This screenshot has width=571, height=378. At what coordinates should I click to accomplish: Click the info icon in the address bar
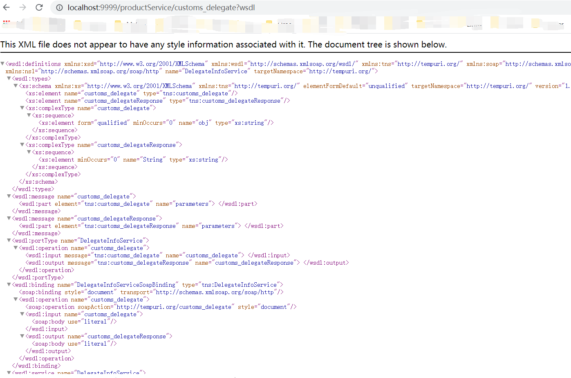point(60,7)
